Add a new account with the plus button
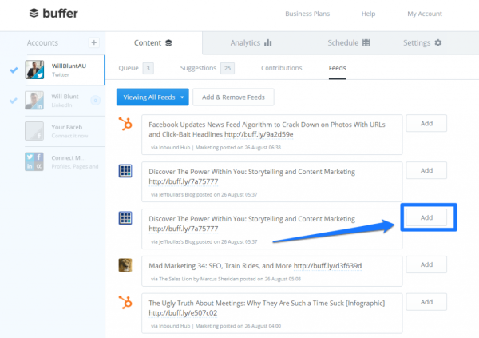The width and height of the screenshot is (479, 338). click(93, 42)
